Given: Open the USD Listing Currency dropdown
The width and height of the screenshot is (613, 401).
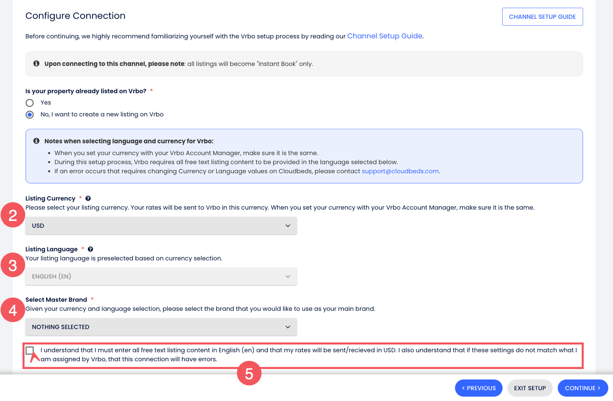Looking at the screenshot, I should (161, 226).
